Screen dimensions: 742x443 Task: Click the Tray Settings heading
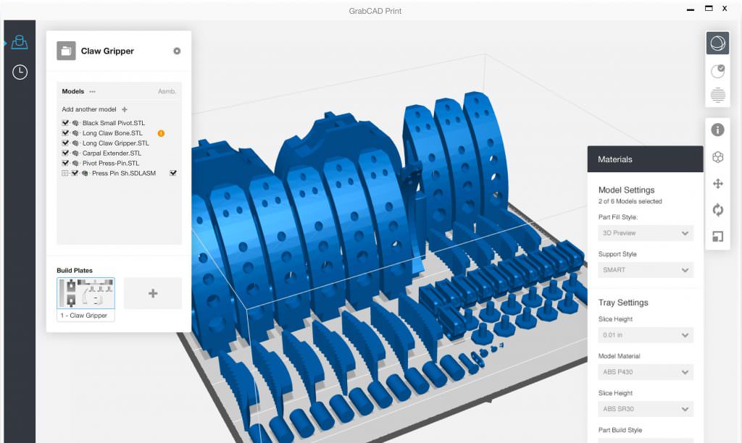coord(623,303)
